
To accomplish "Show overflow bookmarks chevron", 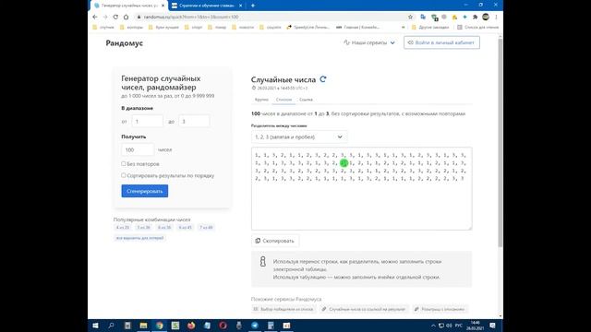I will click(403, 27).
